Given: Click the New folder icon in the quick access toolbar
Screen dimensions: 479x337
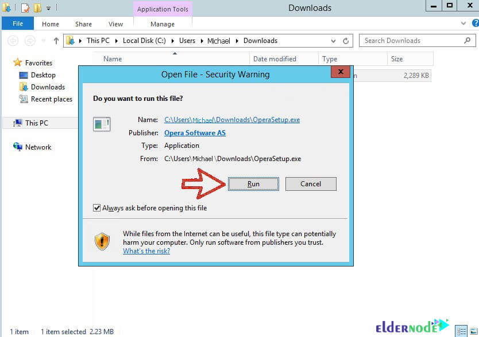Looking at the screenshot, I should pos(37,7).
